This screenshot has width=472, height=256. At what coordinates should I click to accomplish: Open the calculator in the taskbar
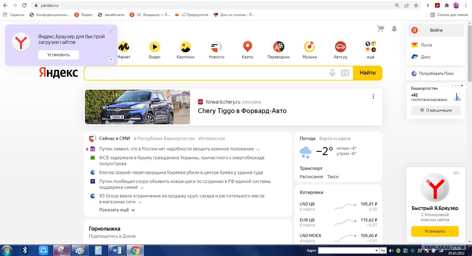pos(98,251)
